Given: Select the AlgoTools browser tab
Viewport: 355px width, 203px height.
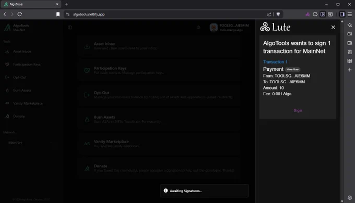Looking at the screenshot, I should tap(31, 4).
